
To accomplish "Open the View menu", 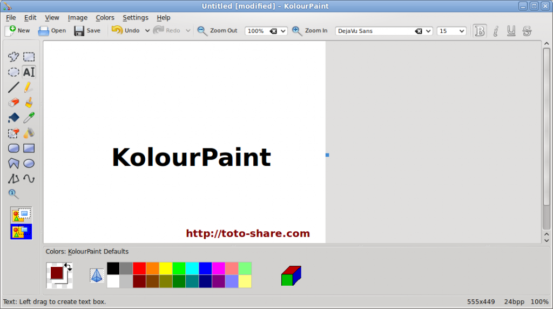I will 52,18.
